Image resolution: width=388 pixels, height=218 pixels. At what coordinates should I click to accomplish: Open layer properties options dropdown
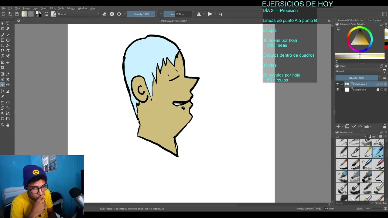[x=371, y=126]
